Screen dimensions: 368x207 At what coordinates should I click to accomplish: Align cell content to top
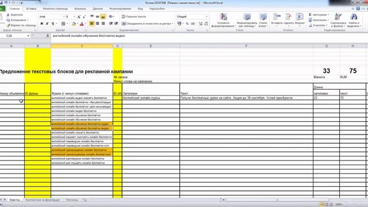pyautogui.click(x=92, y=17)
